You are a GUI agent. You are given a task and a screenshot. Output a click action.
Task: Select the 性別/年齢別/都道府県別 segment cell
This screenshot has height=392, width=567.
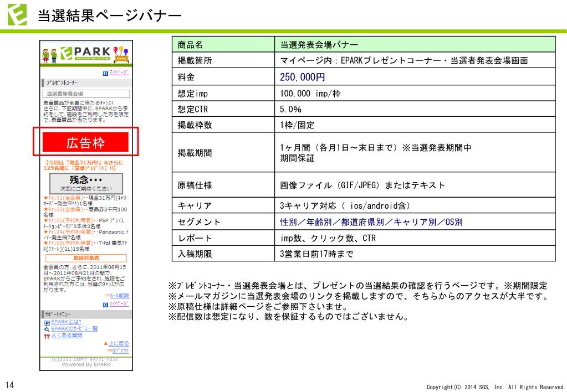415,221
